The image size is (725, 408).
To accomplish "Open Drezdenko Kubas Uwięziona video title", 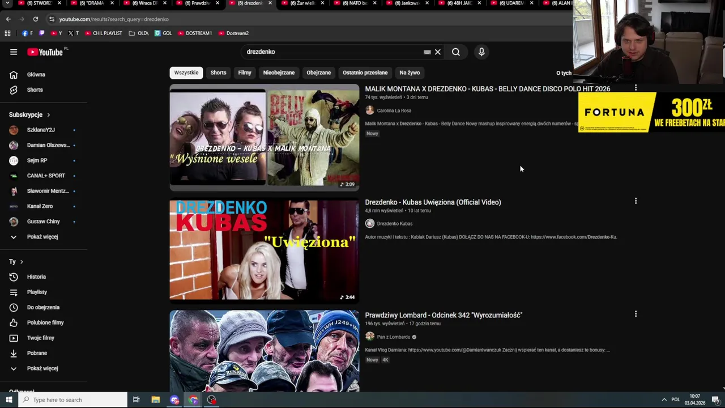I will pos(433,202).
